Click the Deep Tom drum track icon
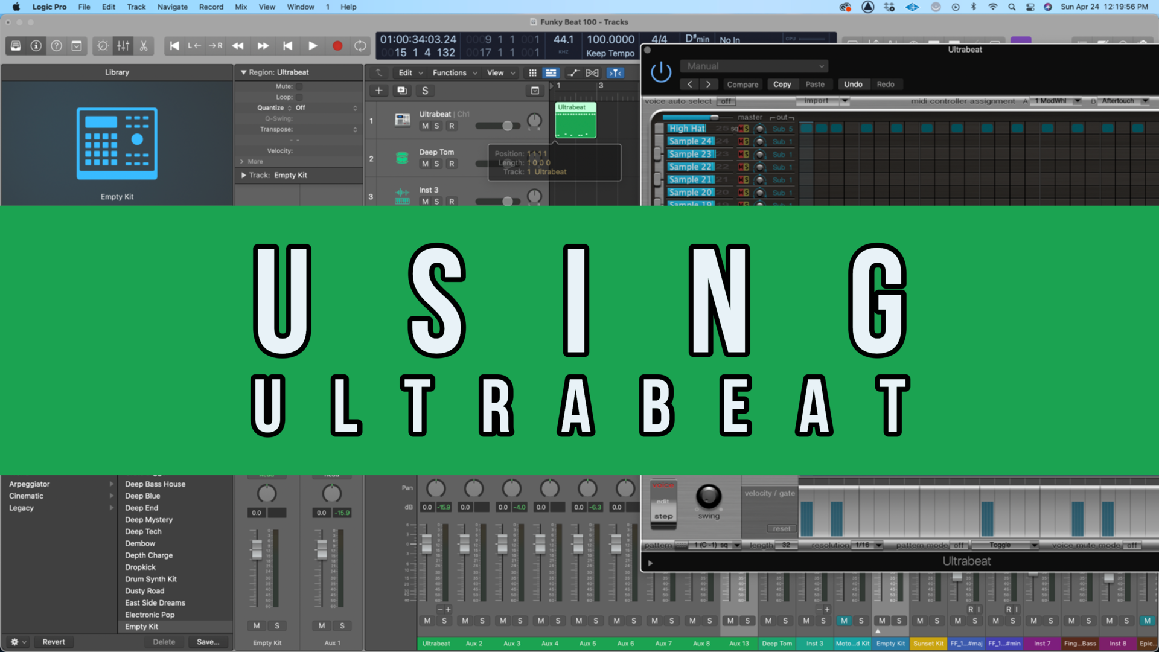 coord(401,158)
